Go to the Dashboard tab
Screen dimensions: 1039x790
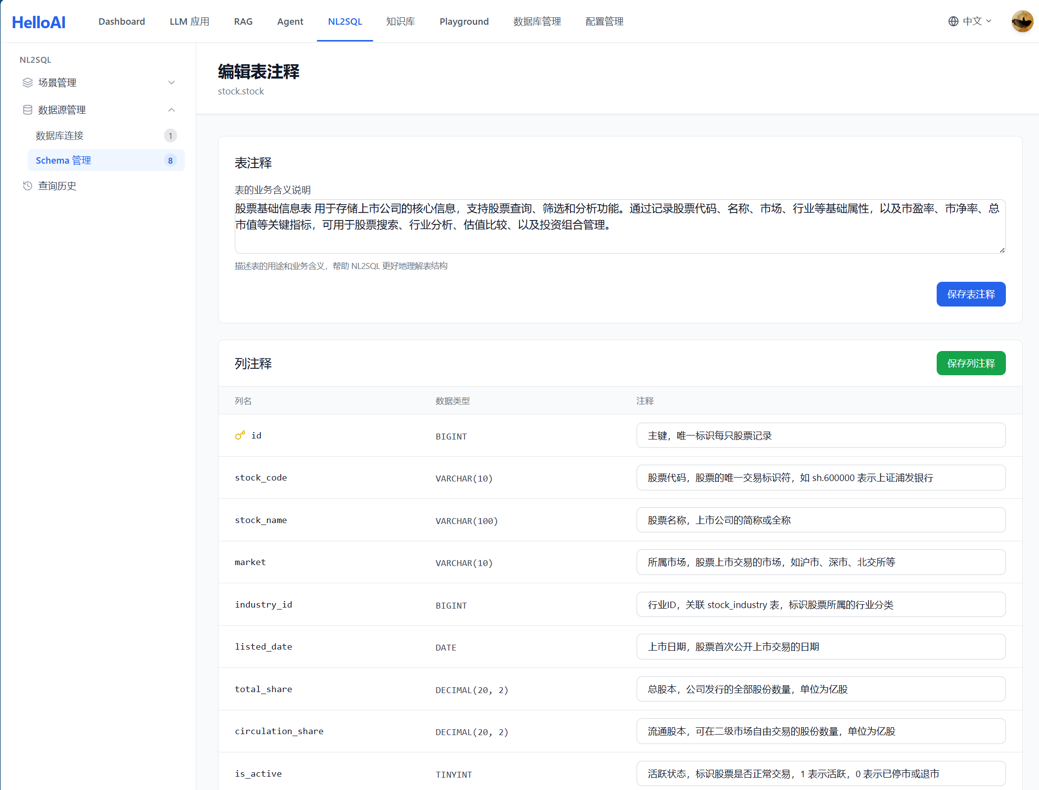point(122,22)
